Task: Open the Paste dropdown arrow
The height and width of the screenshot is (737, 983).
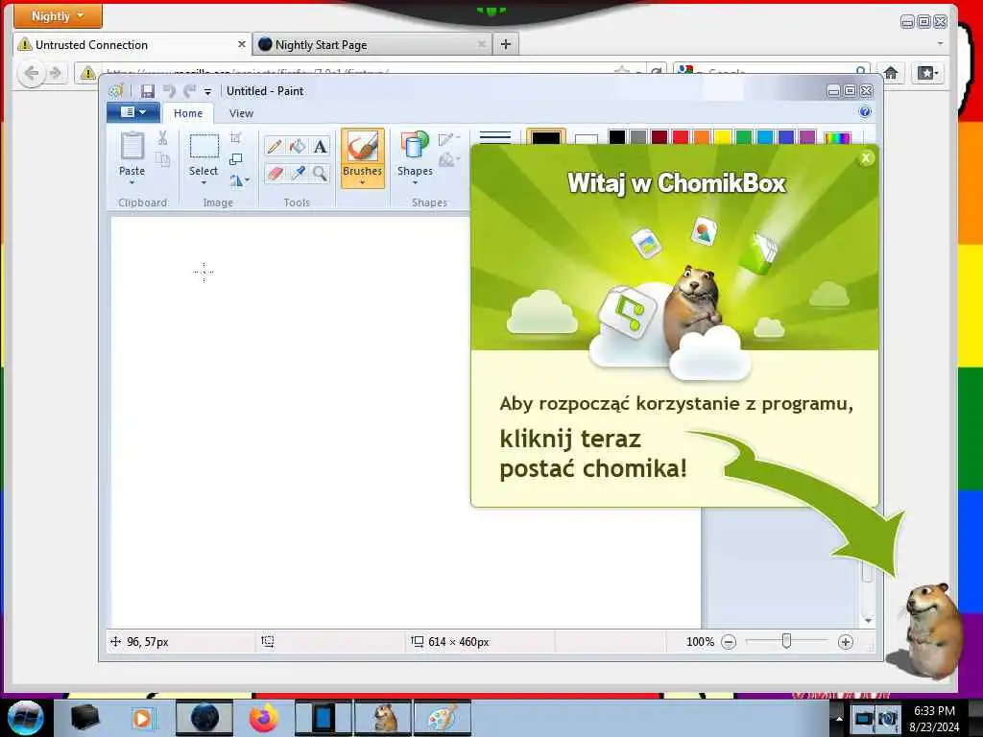Action: pyautogui.click(x=132, y=183)
